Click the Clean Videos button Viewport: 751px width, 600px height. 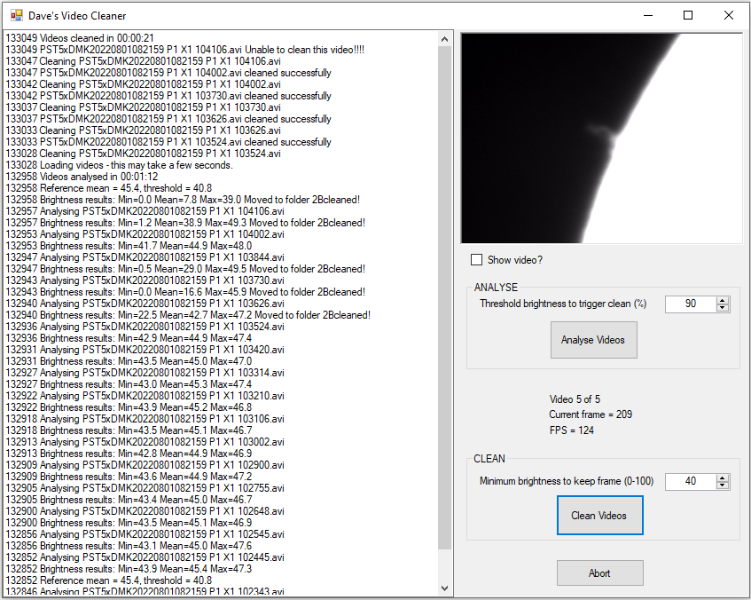click(599, 516)
